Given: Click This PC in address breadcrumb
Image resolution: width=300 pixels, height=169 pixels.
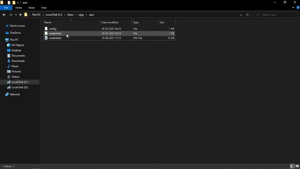Looking at the screenshot, I should point(37,15).
